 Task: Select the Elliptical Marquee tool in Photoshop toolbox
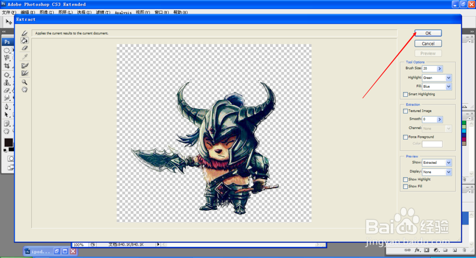point(7,50)
